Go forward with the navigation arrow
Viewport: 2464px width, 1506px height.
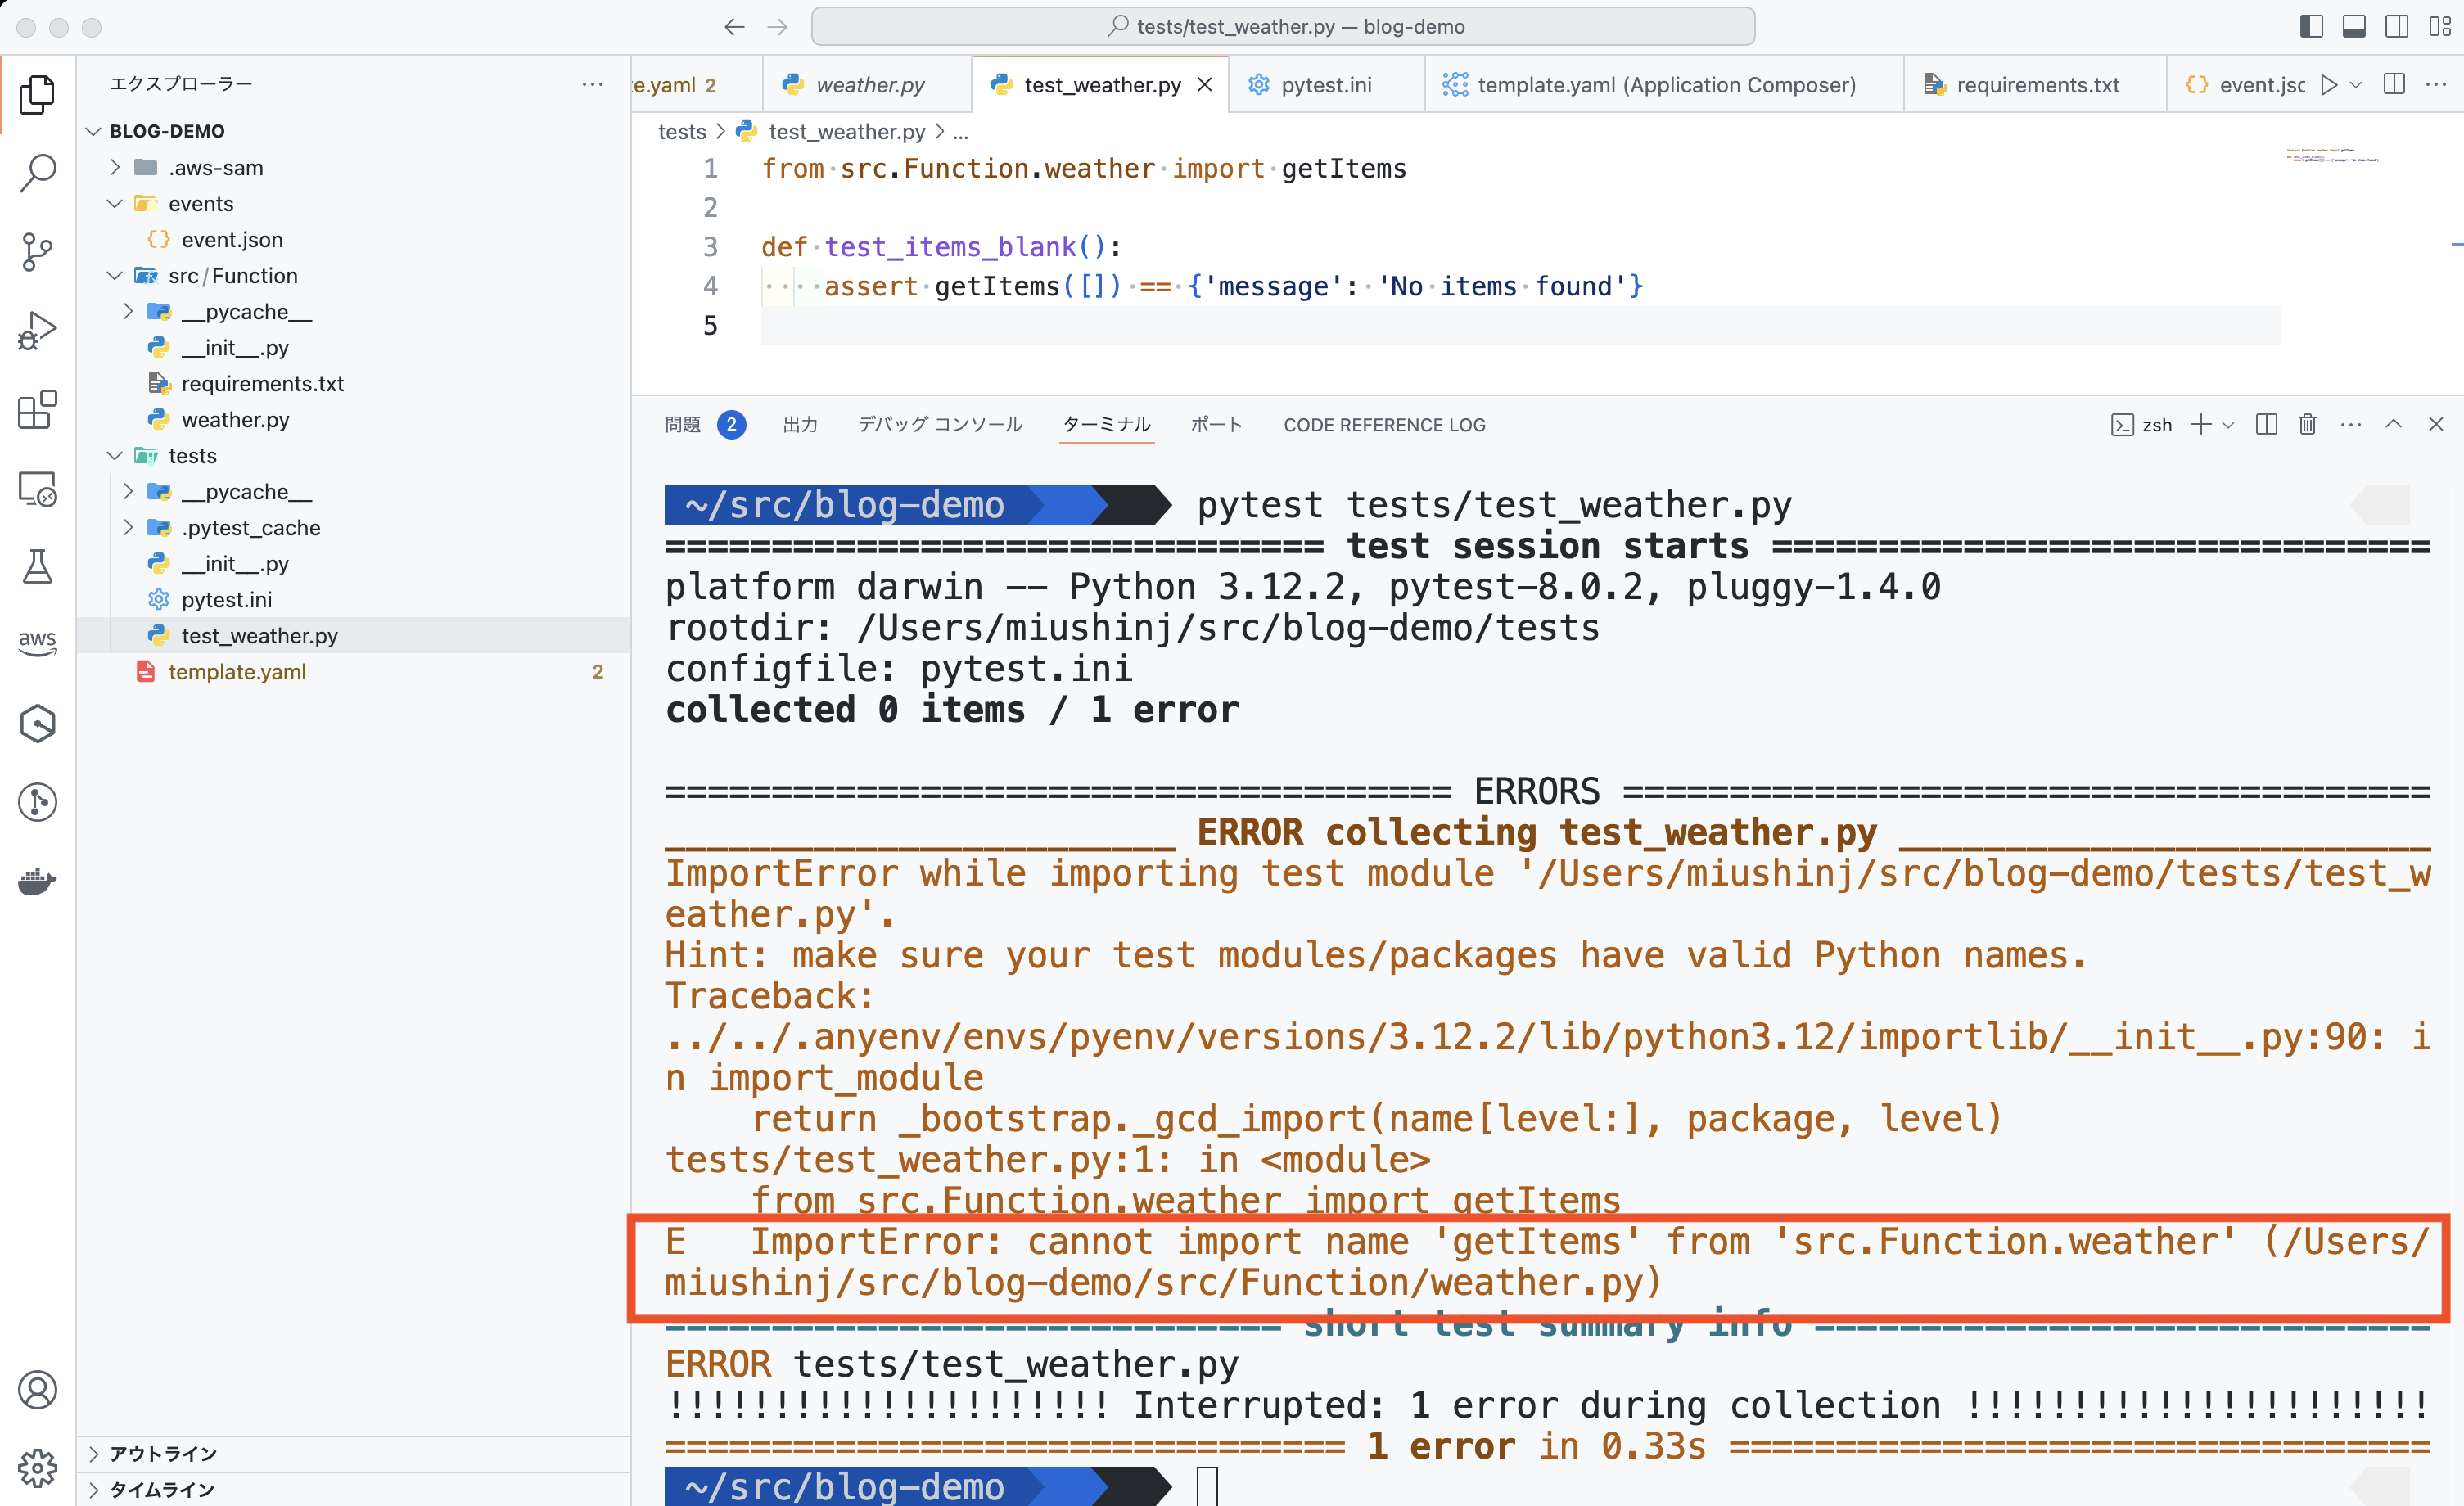[777, 27]
